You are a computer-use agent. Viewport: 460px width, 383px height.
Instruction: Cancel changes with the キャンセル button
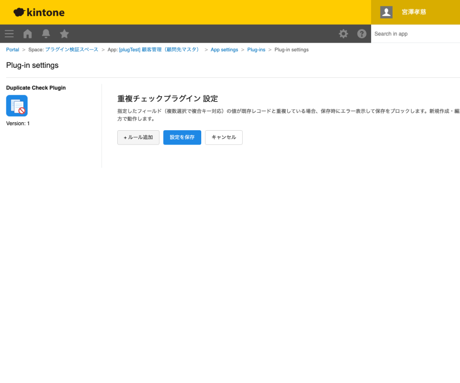[223, 137]
